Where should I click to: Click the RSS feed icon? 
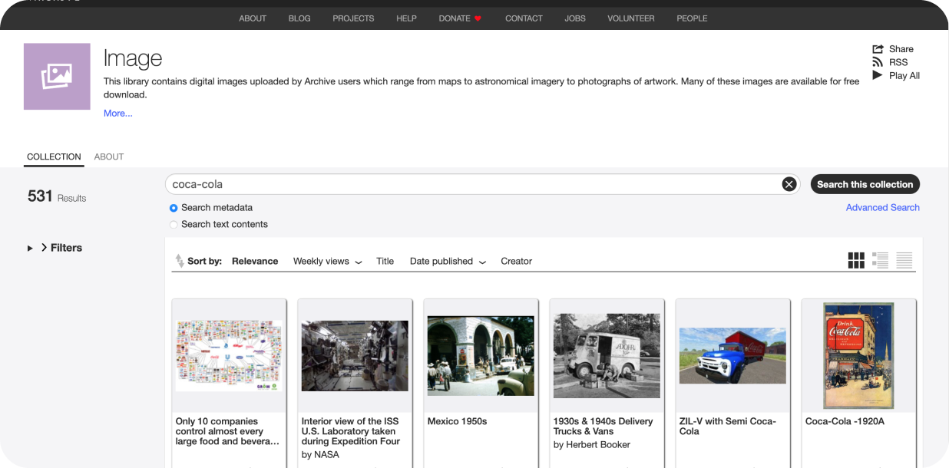[x=878, y=62]
